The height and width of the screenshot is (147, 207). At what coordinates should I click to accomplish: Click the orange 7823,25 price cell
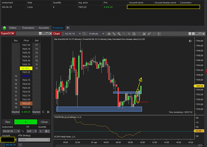(26, 103)
